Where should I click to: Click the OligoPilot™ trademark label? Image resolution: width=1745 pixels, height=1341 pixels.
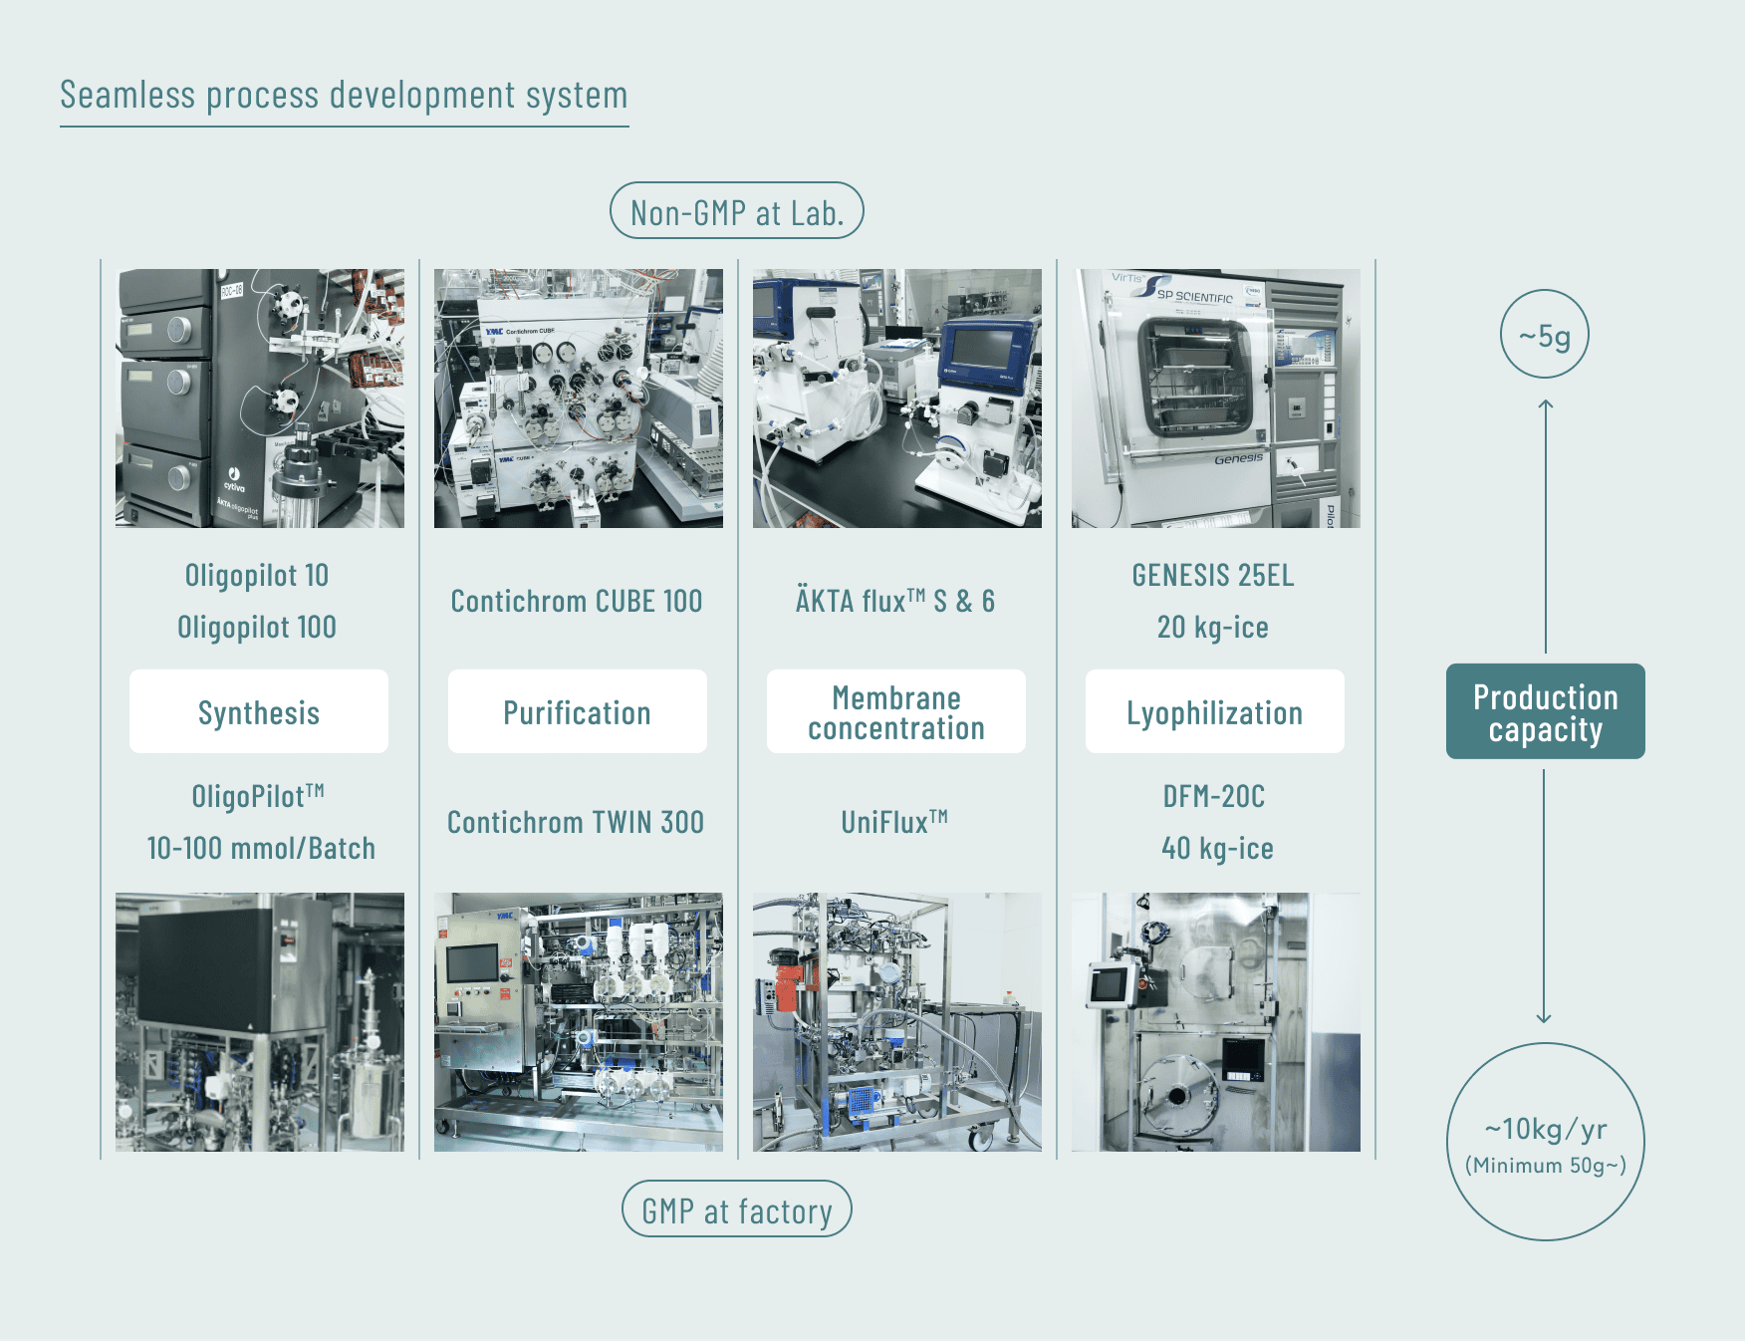[258, 796]
